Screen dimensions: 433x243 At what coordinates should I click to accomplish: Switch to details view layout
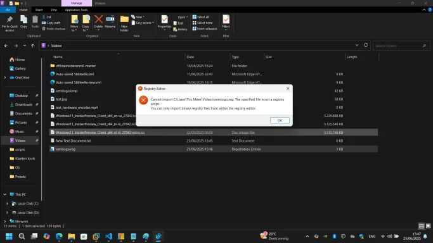(421, 226)
